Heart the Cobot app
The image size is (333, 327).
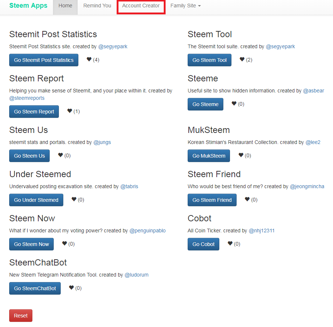(x=230, y=244)
